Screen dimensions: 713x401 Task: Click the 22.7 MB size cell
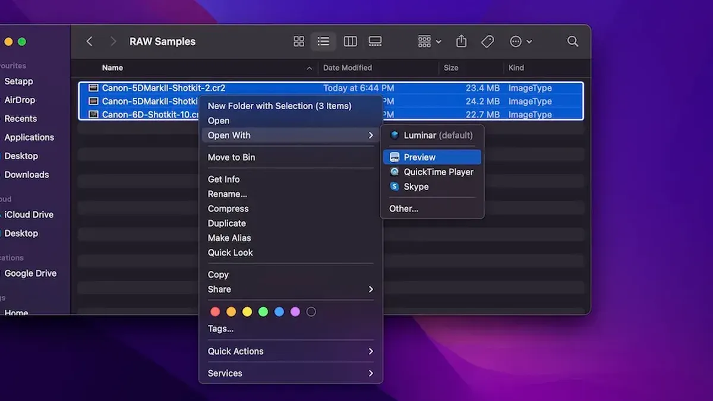pos(482,115)
